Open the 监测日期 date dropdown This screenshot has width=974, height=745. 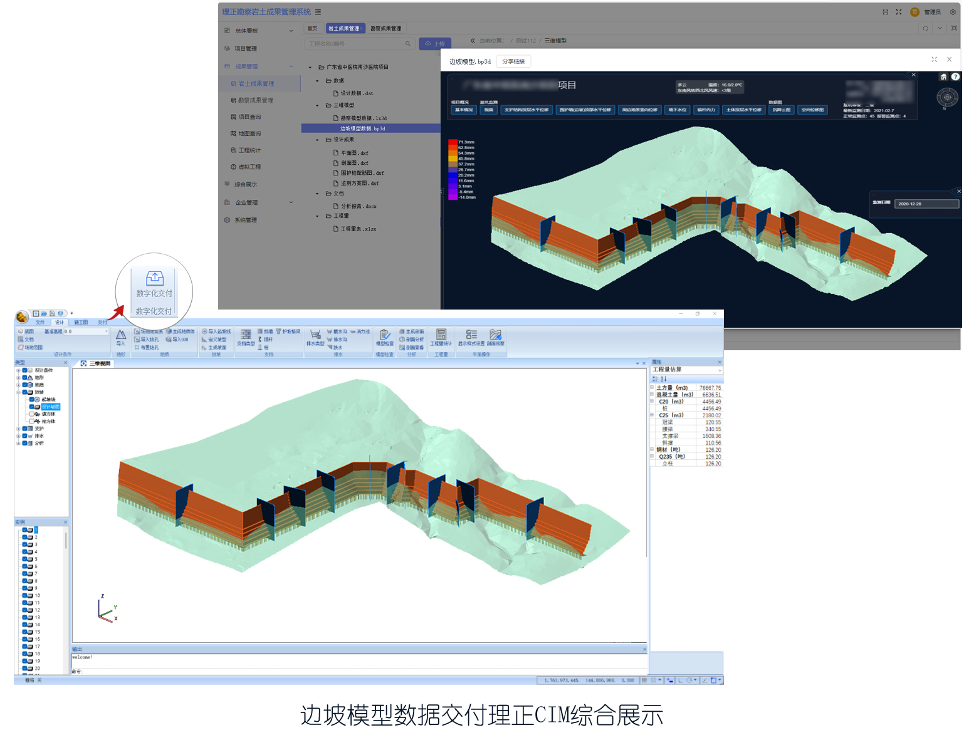pyautogui.click(x=927, y=204)
